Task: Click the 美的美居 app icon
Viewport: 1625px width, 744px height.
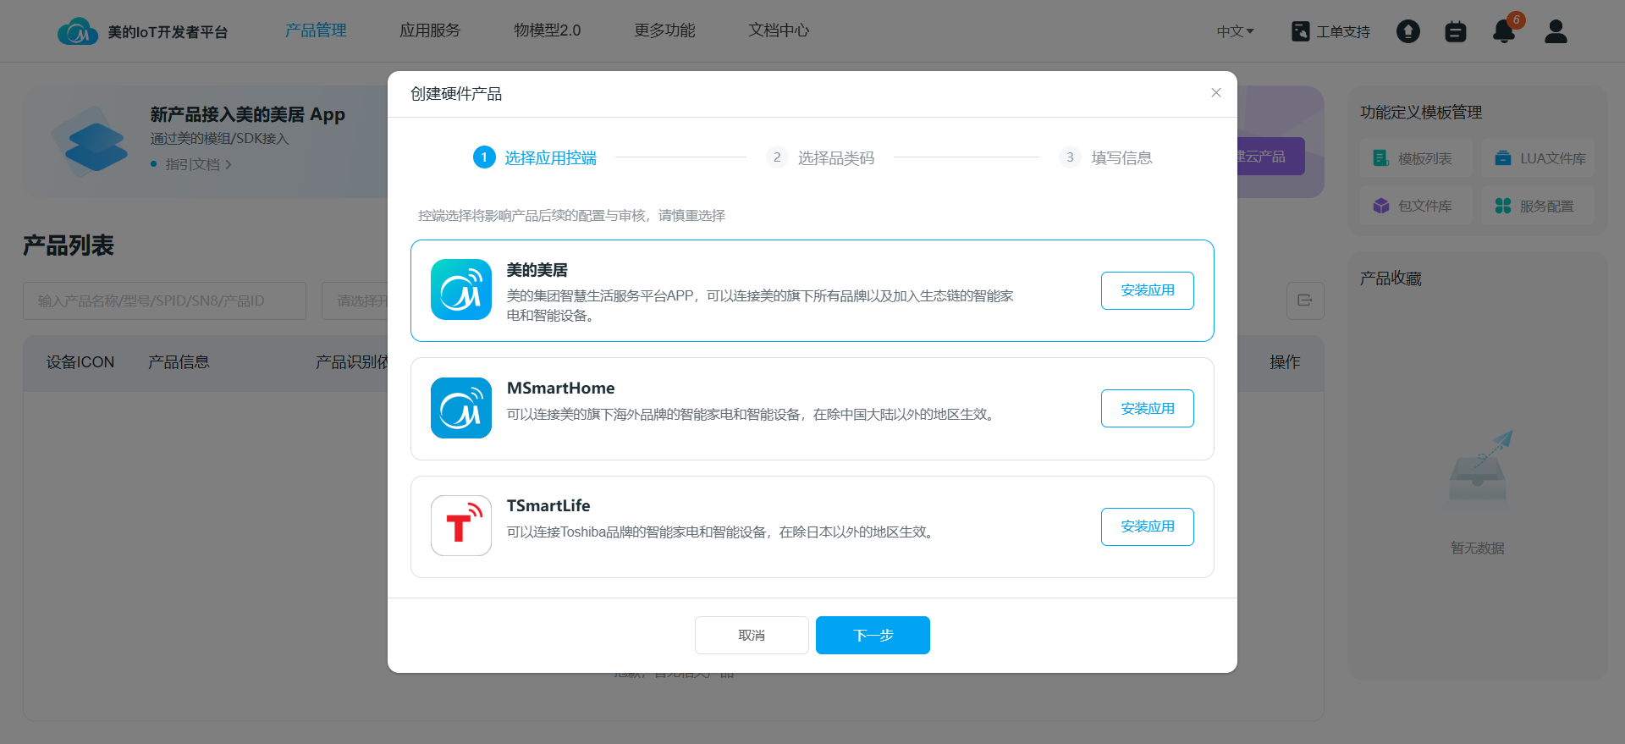Action: 460,289
